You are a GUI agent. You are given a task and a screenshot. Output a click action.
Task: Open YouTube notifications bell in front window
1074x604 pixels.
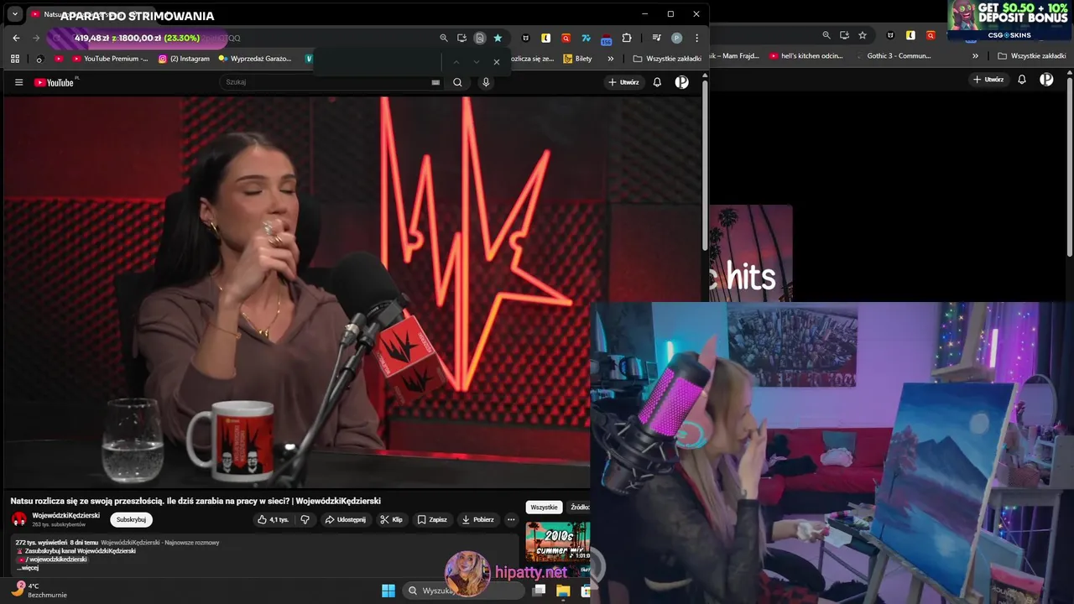658,82
